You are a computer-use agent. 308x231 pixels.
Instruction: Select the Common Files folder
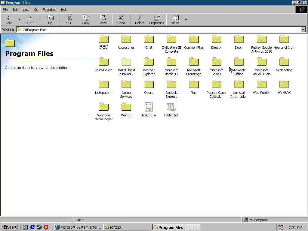point(194,42)
